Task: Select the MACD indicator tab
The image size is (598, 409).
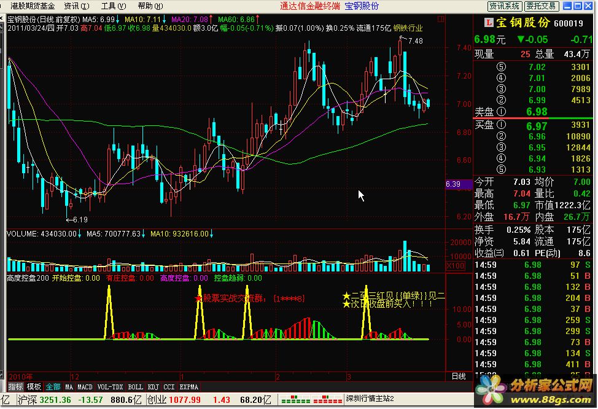Action: (85, 387)
